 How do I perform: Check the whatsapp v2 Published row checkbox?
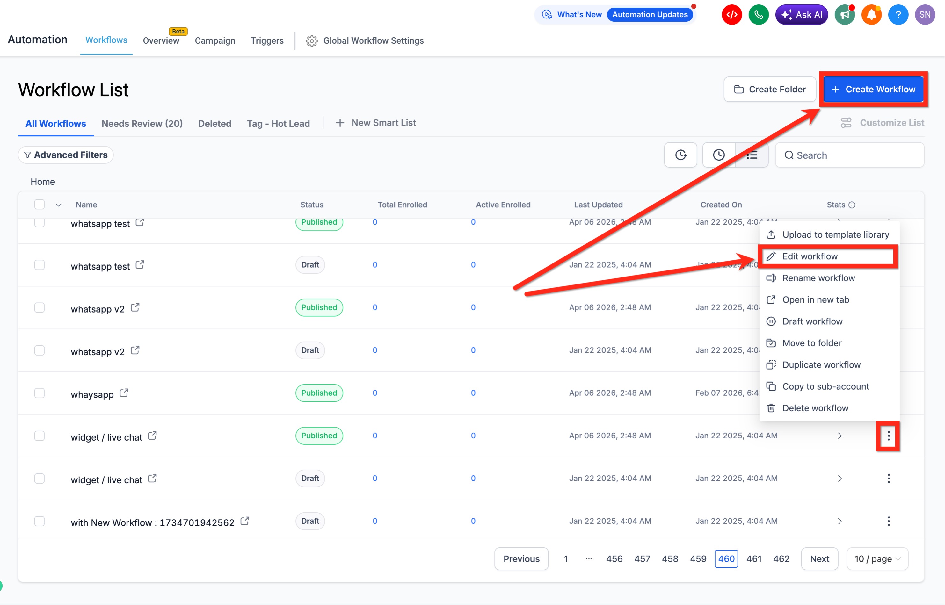pyautogui.click(x=39, y=308)
